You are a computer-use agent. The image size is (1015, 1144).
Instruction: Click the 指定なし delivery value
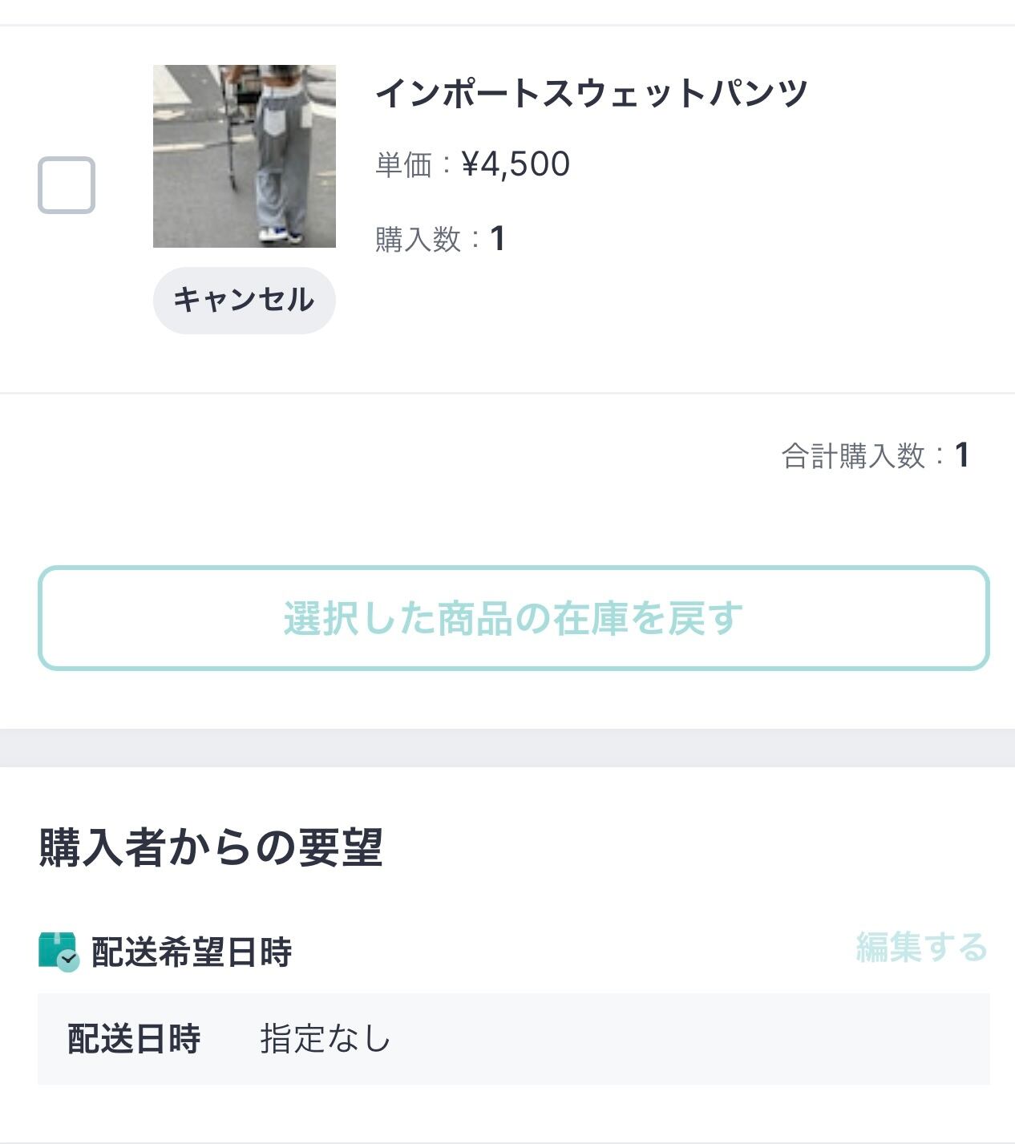[x=325, y=1039]
